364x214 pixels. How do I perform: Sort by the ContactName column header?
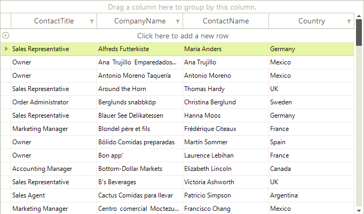pos(226,21)
